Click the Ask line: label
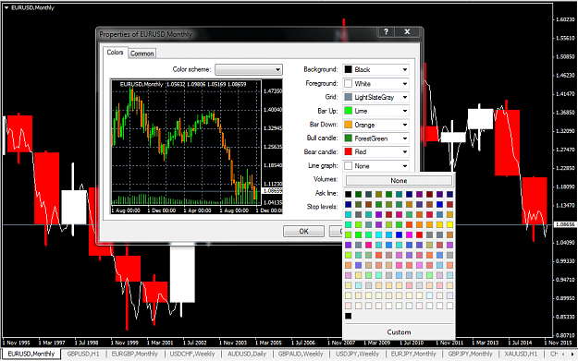The image size is (578, 361). point(326,193)
